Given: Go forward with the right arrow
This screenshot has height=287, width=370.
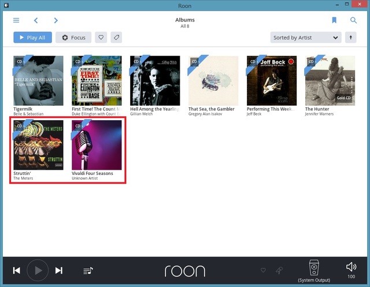Looking at the screenshot, I should click(x=55, y=20).
